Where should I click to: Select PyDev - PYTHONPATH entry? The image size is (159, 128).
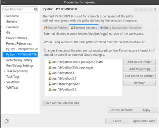coord(20,54)
